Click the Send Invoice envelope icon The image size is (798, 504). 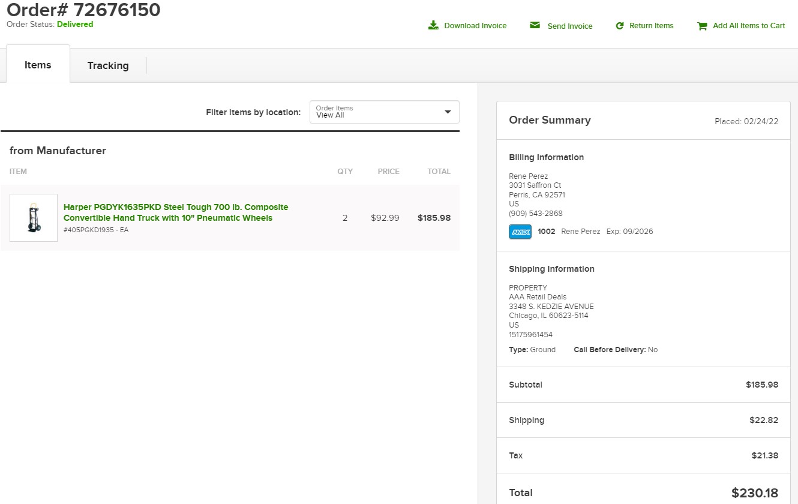[x=535, y=25]
